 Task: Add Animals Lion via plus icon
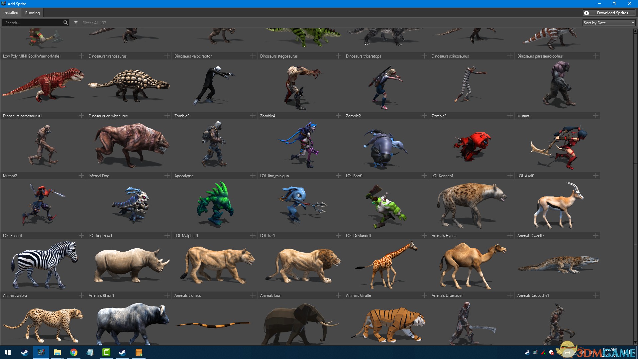(x=339, y=295)
